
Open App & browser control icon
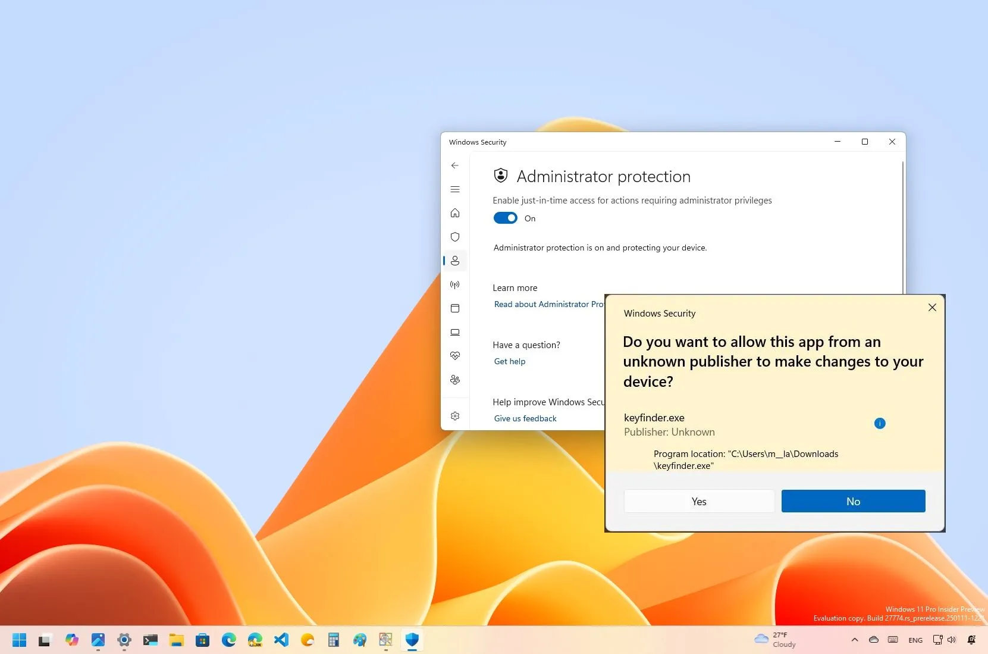click(455, 308)
